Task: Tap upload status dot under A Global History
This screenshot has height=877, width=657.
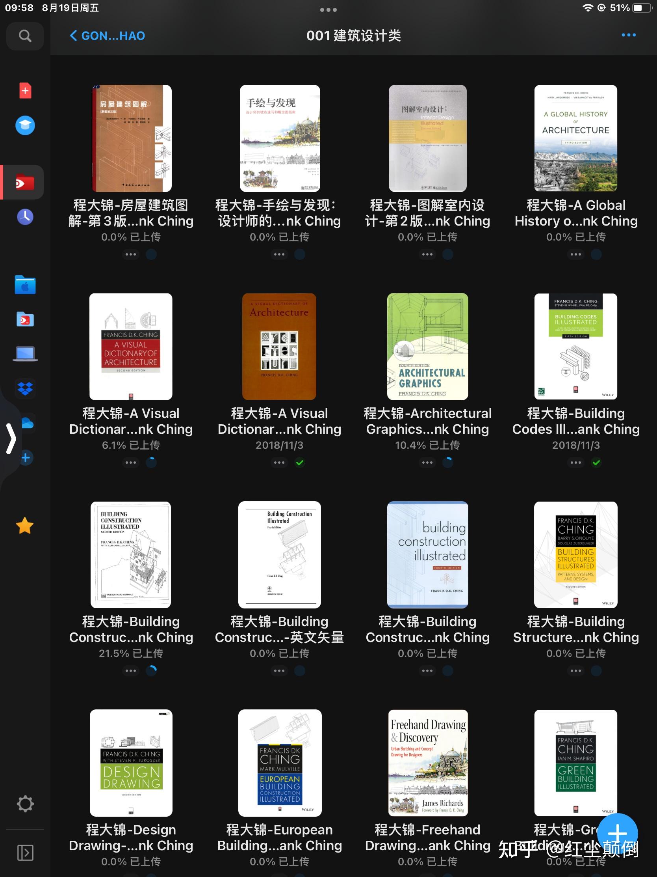Action: (x=596, y=254)
